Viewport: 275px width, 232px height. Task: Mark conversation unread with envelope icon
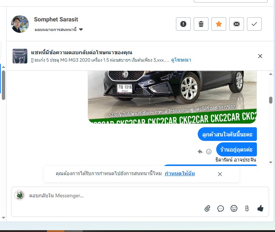pyautogui.click(x=237, y=24)
